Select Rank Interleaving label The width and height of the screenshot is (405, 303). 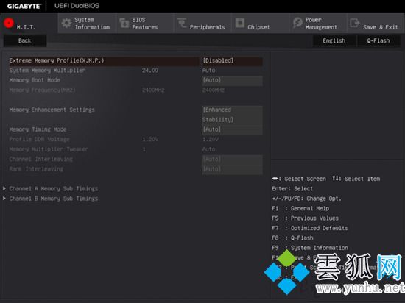[36, 169]
